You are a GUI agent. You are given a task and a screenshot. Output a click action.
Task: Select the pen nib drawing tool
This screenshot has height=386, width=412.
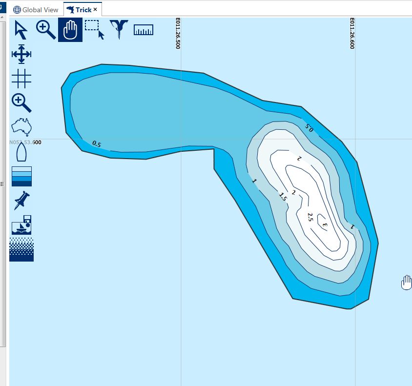click(x=119, y=29)
